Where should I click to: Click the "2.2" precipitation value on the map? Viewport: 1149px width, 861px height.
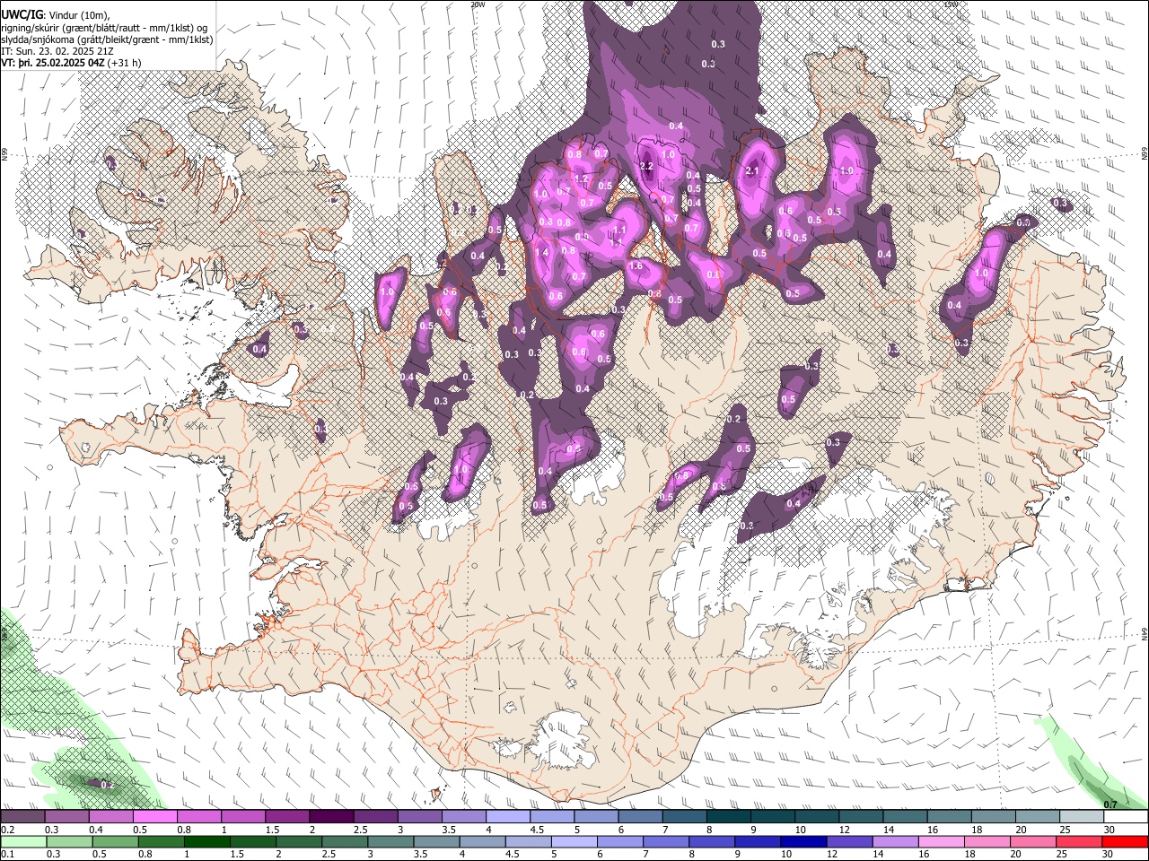tap(645, 166)
